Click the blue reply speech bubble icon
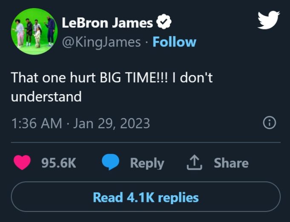This screenshot has height=222, width=290. coord(111,163)
